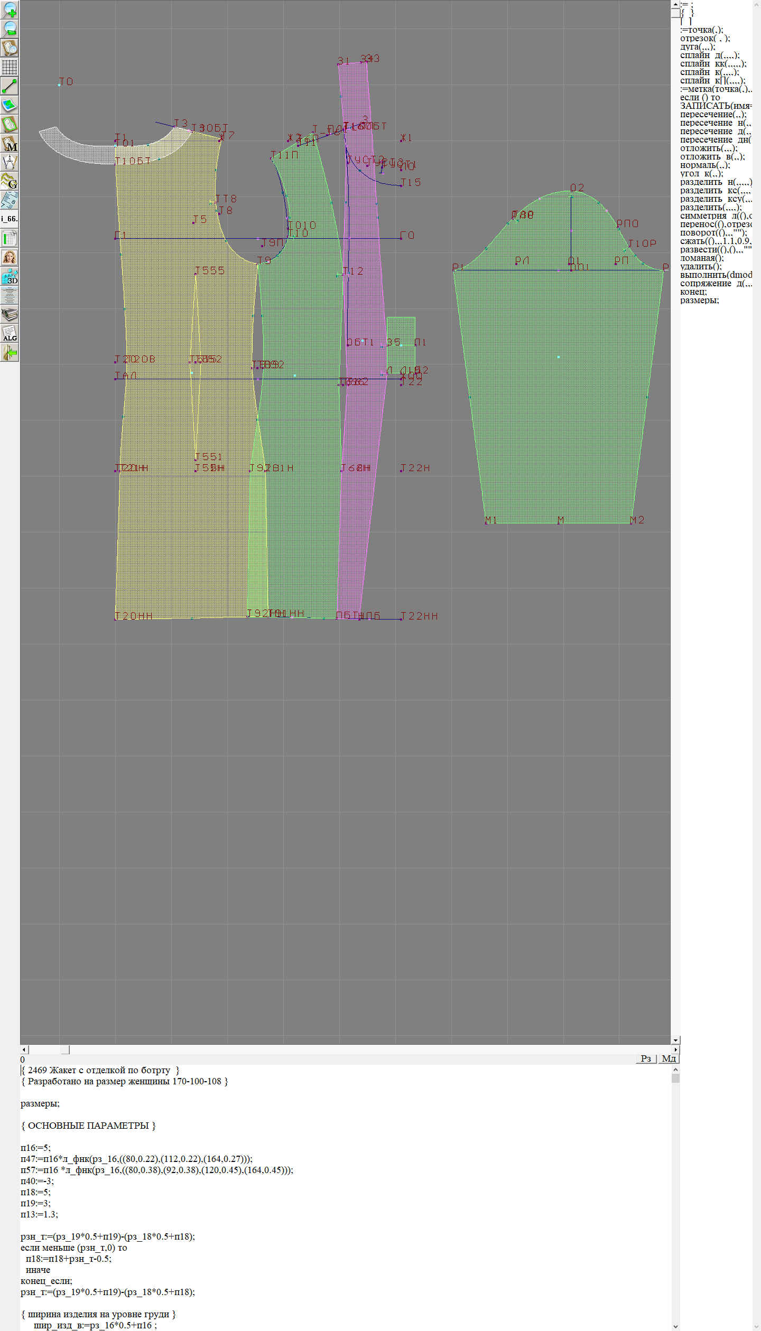This screenshot has width=761, height=1331.
Task: Open the 'G' grading curves tool
Action: tap(10, 181)
